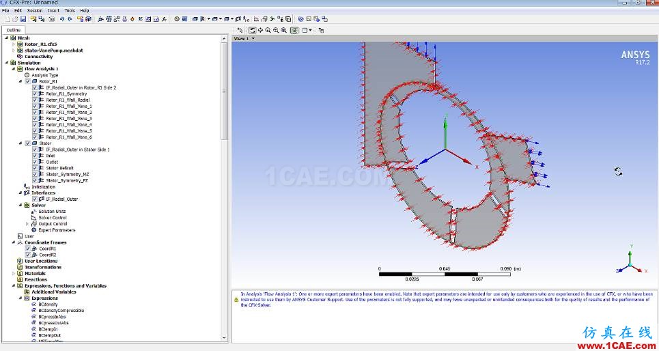Select Solution Units tree item
The image size is (659, 351).
coord(52,212)
